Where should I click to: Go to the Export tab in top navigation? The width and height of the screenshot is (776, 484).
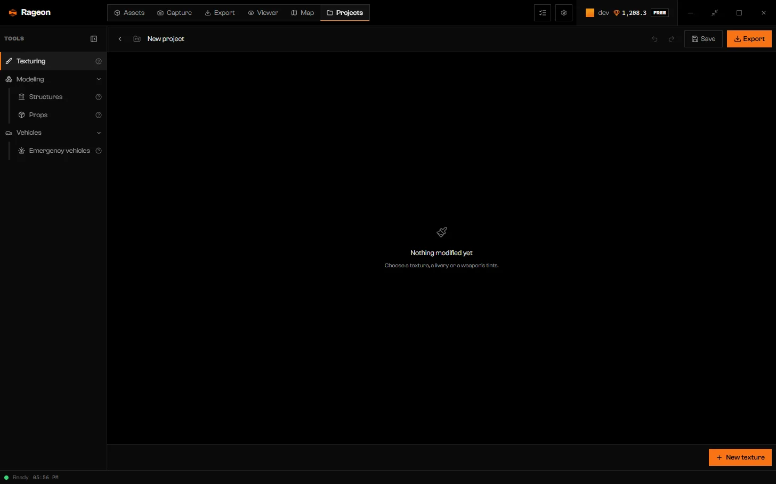coord(220,13)
